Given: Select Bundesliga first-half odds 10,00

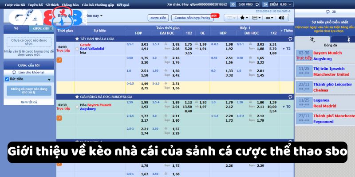Looking at the screenshot, I should [x=272, y=107].
